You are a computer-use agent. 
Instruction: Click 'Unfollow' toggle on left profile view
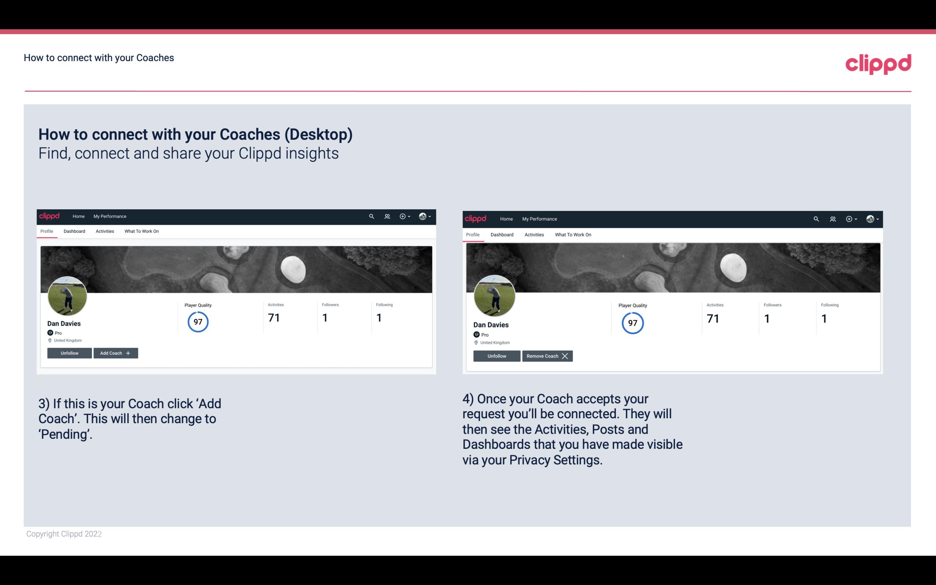click(69, 353)
